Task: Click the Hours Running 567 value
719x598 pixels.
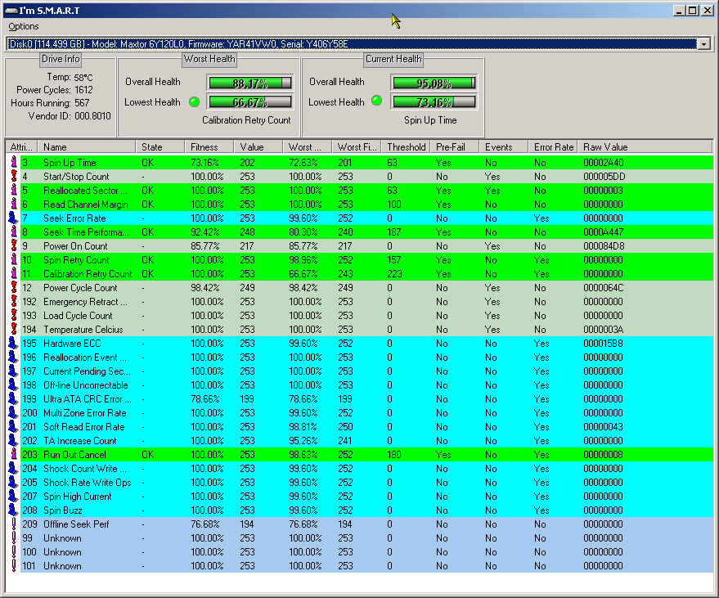Action: tap(82, 103)
